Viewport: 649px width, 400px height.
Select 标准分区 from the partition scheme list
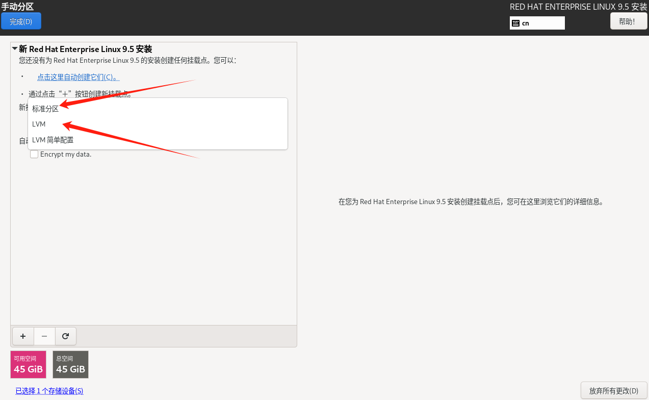(x=158, y=109)
